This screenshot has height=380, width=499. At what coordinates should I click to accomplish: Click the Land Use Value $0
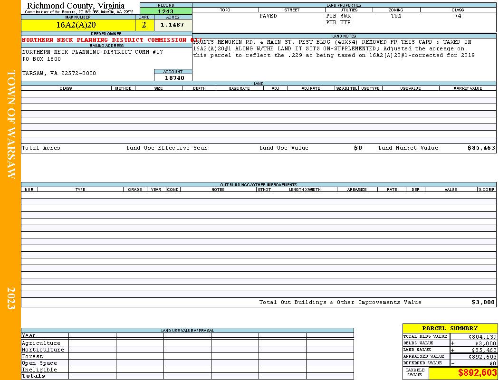point(358,148)
